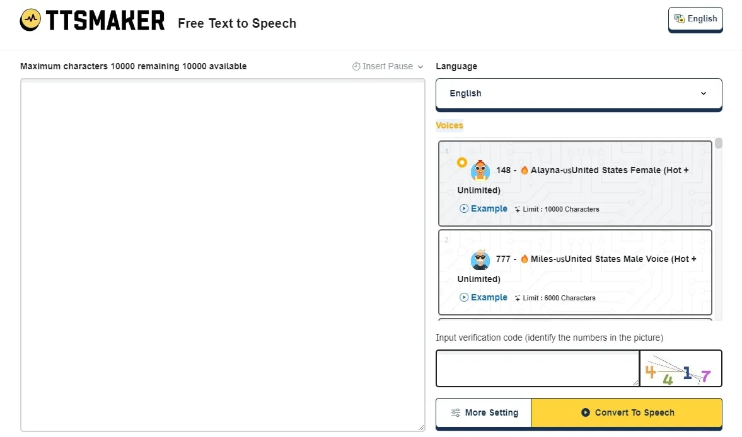Click the TTSMAKER logo
742x437 pixels.
92,20
